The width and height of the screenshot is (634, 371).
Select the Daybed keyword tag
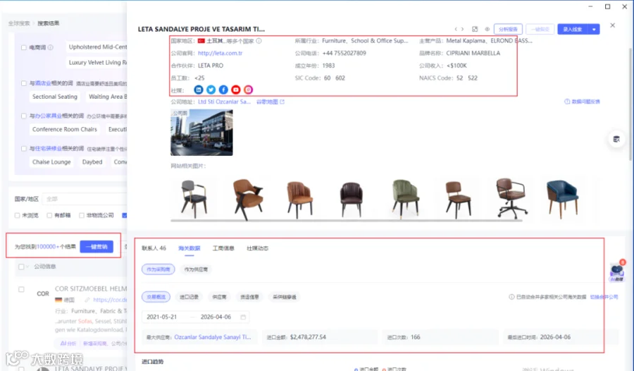pyautogui.click(x=92, y=162)
